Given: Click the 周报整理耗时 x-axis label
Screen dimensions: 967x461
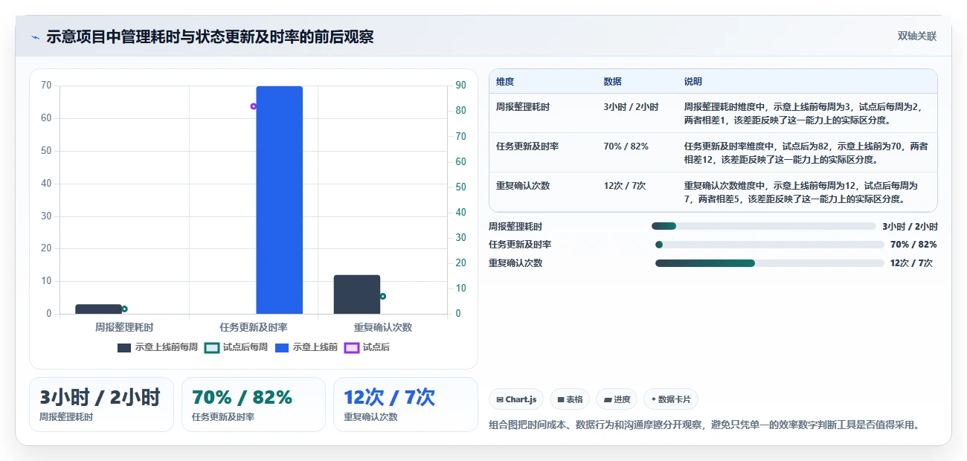Looking at the screenshot, I should click(x=124, y=327).
